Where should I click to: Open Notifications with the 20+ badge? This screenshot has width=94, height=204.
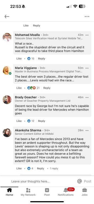tap(66, 192)
